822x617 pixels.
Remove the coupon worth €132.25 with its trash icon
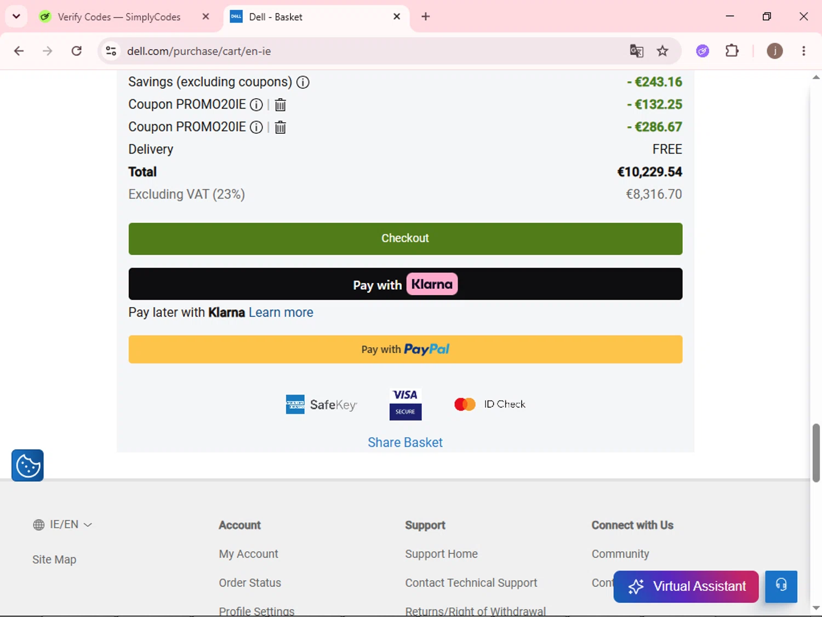pyautogui.click(x=280, y=105)
